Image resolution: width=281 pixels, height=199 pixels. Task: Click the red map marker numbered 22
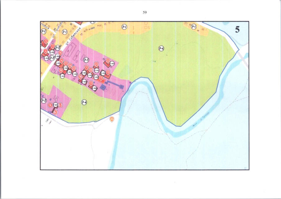click(x=108, y=61)
